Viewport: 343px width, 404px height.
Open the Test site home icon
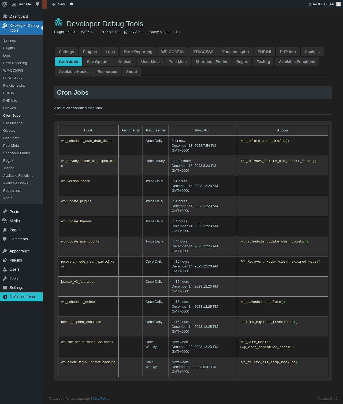14,4
